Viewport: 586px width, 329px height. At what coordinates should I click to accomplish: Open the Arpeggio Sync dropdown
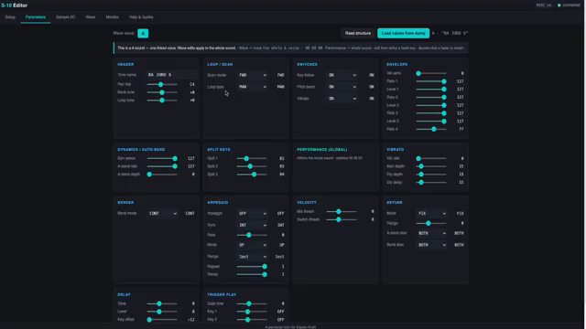coord(253,225)
